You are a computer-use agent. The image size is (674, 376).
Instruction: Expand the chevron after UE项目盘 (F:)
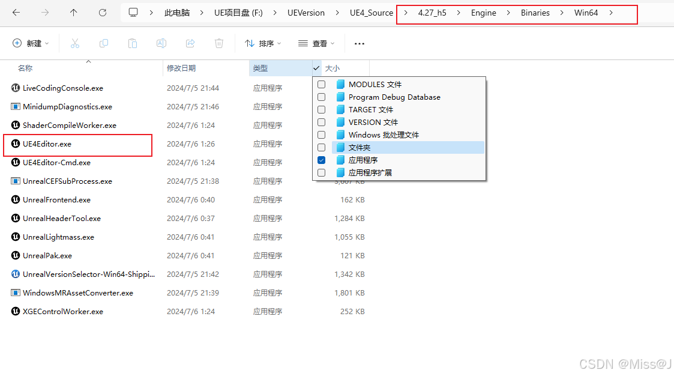click(275, 13)
